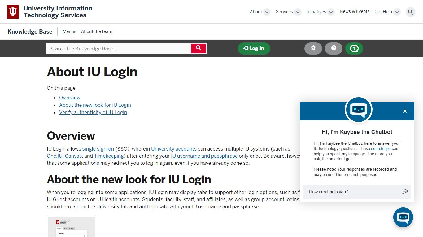Image resolution: width=423 pixels, height=237 pixels.
Task: Click the IU trident logo
Action: (x=13, y=12)
